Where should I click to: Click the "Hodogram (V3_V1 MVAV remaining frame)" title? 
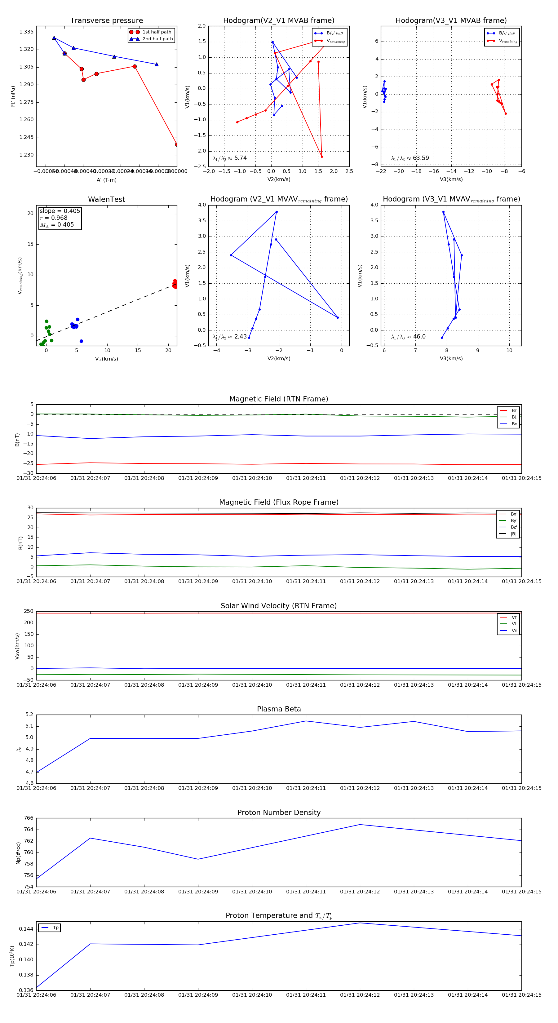(451, 199)
